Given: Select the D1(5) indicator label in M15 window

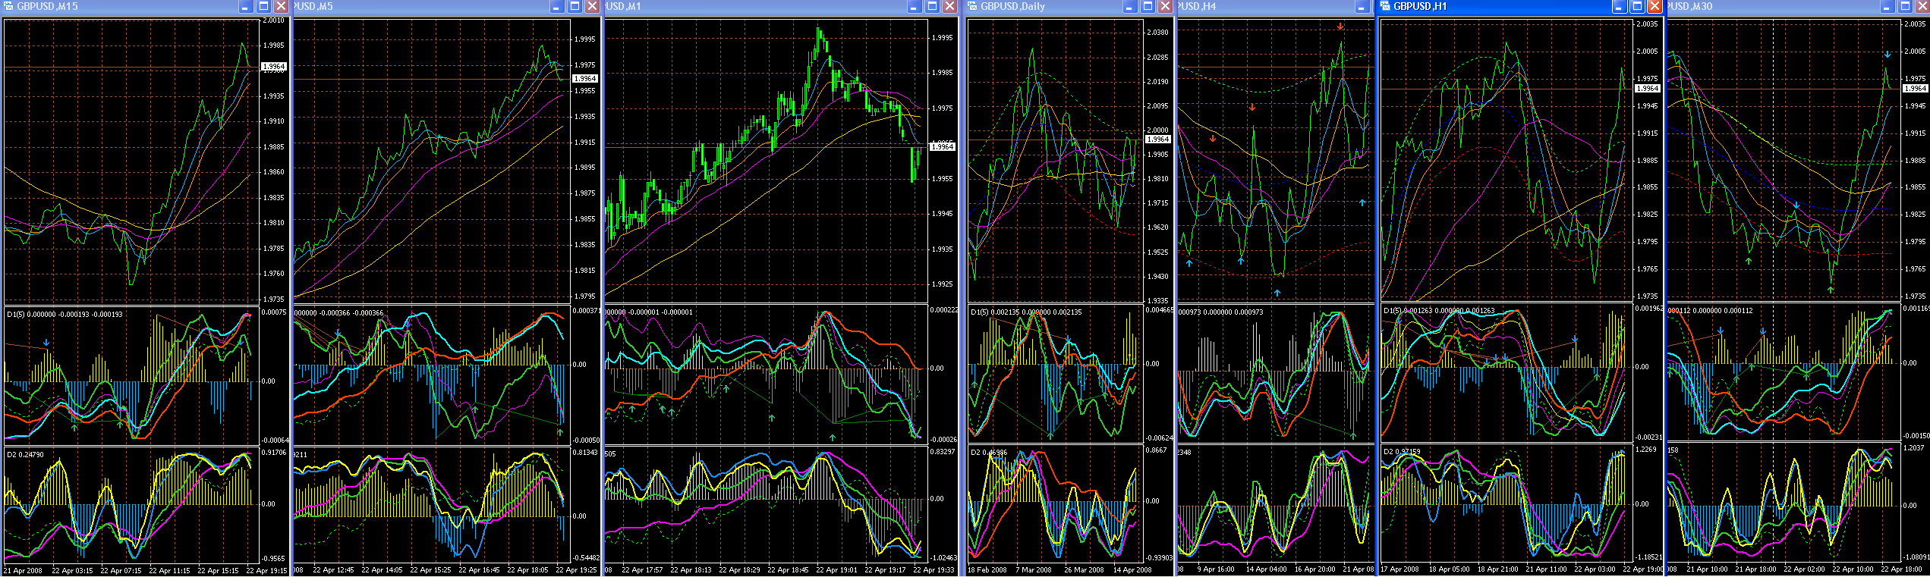Looking at the screenshot, I should click(x=65, y=314).
